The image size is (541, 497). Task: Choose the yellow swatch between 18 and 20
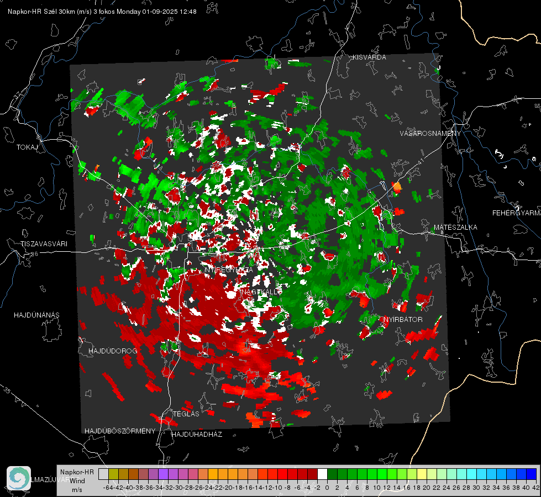pyautogui.click(x=422, y=474)
